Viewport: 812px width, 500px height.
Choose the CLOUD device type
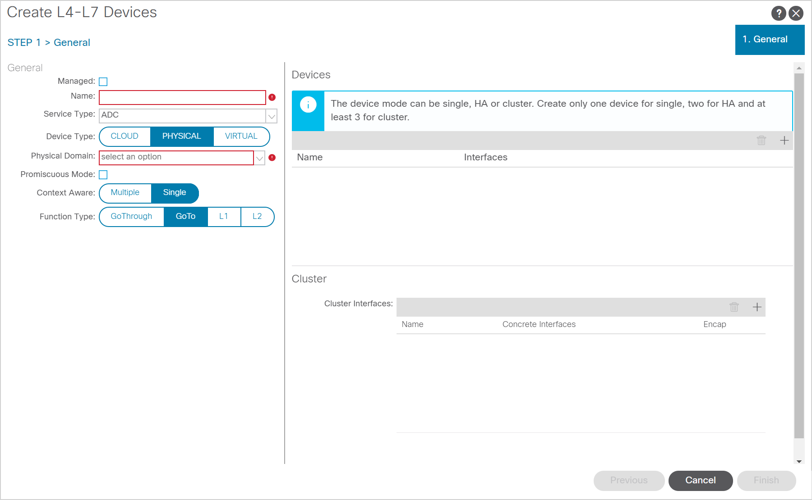point(125,136)
